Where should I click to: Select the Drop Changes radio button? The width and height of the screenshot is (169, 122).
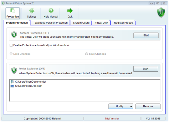point(11,54)
